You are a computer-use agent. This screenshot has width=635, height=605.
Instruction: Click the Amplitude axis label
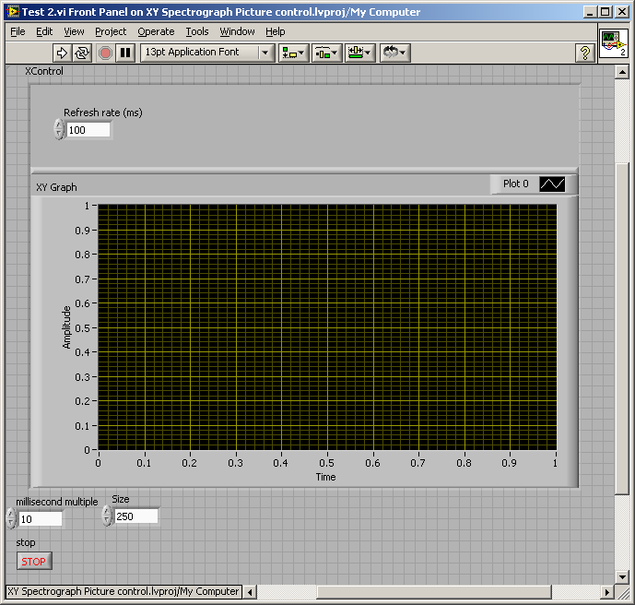(x=66, y=327)
